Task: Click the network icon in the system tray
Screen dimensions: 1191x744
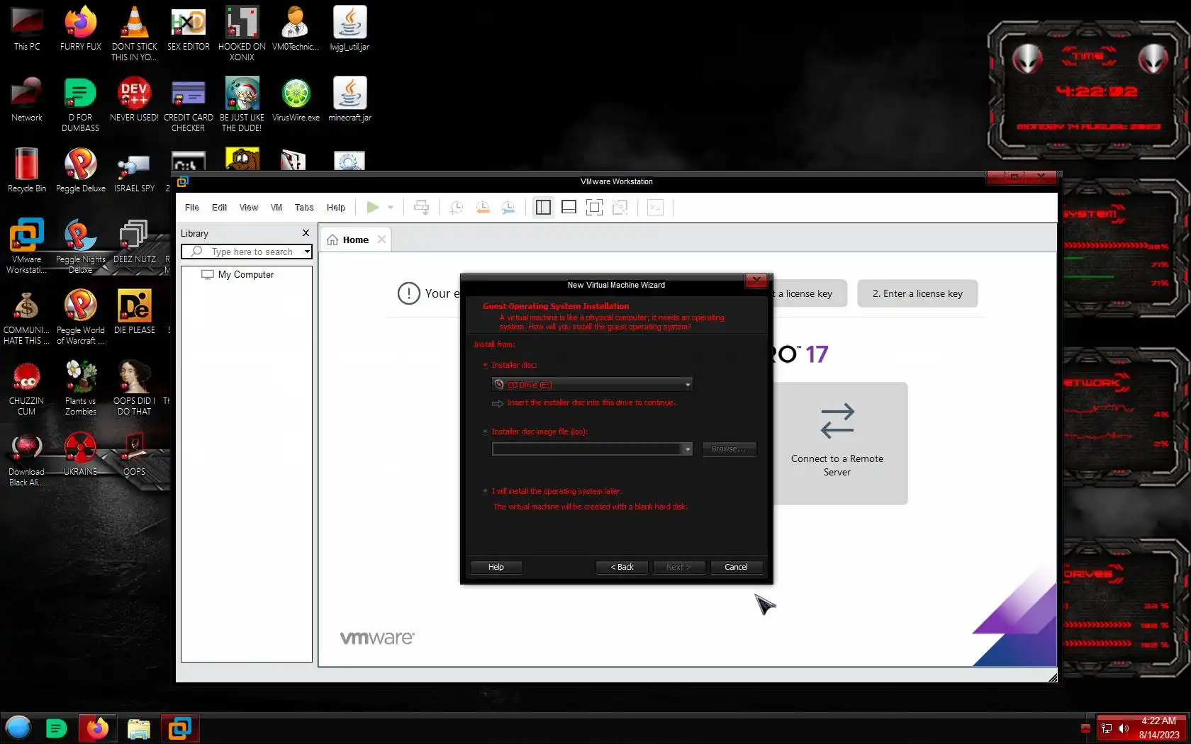Action: click(x=1107, y=728)
